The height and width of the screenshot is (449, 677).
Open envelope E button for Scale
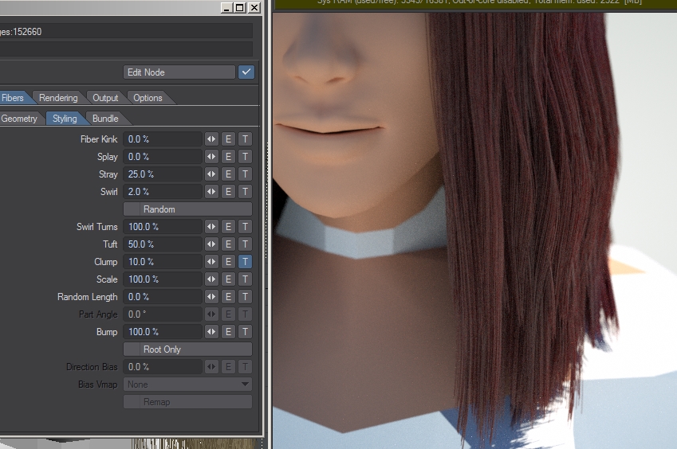[x=228, y=279]
